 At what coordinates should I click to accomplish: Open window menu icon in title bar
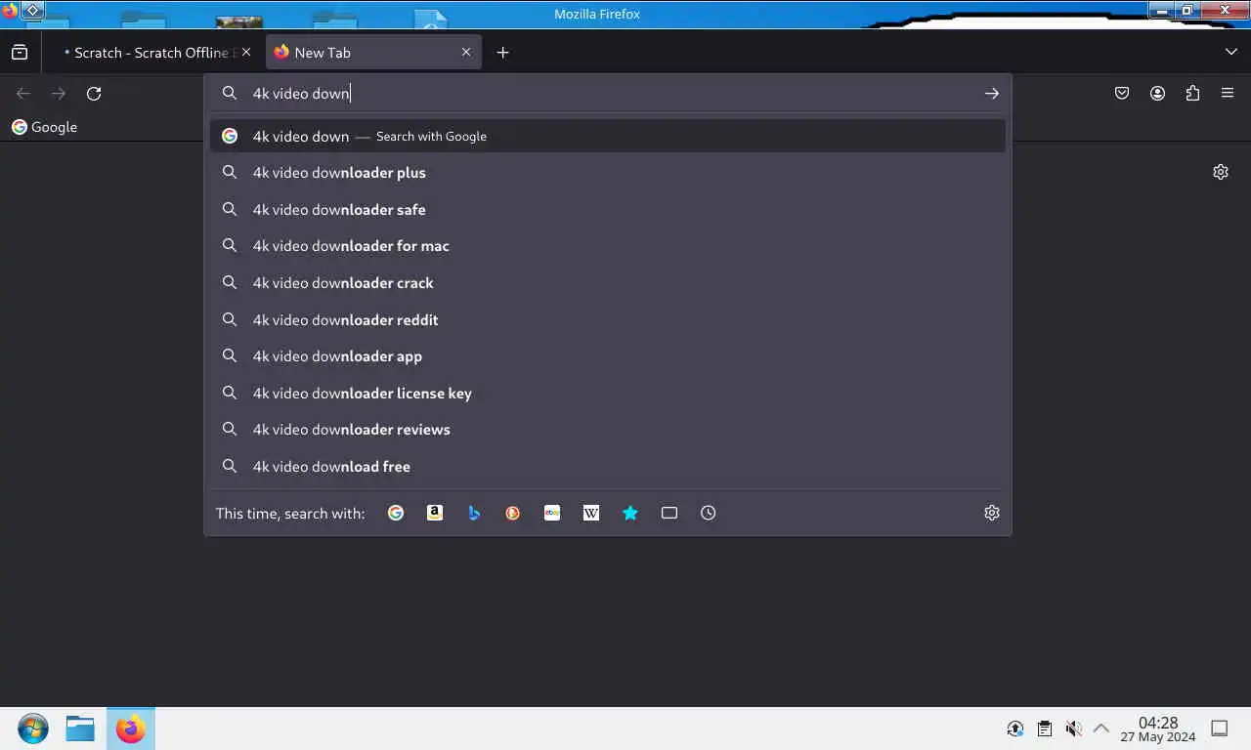pyautogui.click(x=32, y=11)
